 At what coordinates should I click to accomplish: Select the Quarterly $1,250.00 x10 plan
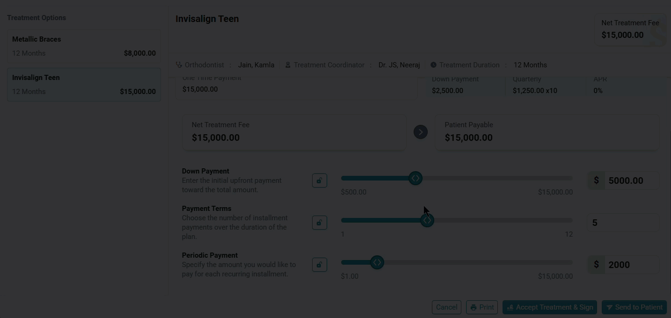tap(545, 87)
